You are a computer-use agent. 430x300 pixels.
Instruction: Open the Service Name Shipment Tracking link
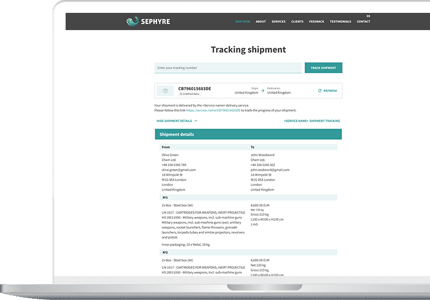(312, 120)
